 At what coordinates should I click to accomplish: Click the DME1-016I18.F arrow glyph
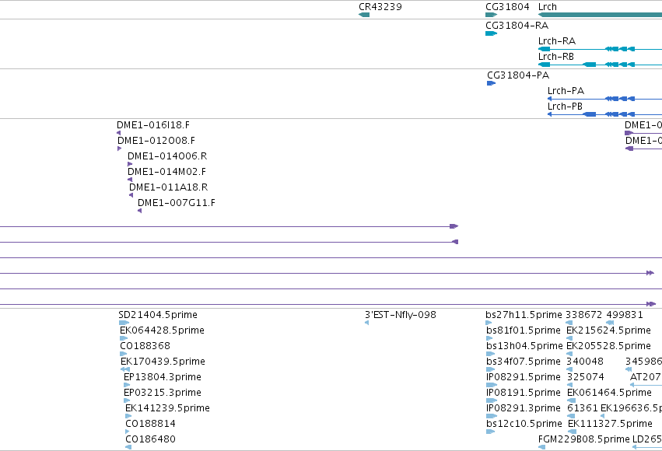119,133
